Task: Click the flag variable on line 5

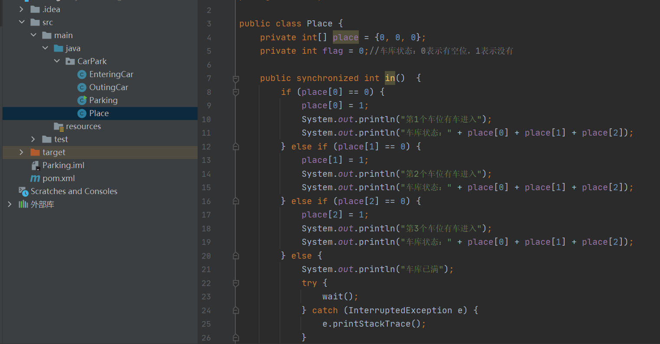Action: click(x=333, y=51)
